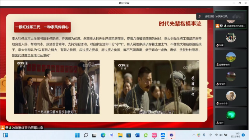This screenshot has width=249, height=140.
Task: Open the Widgets panel icon
Action: 5,135
